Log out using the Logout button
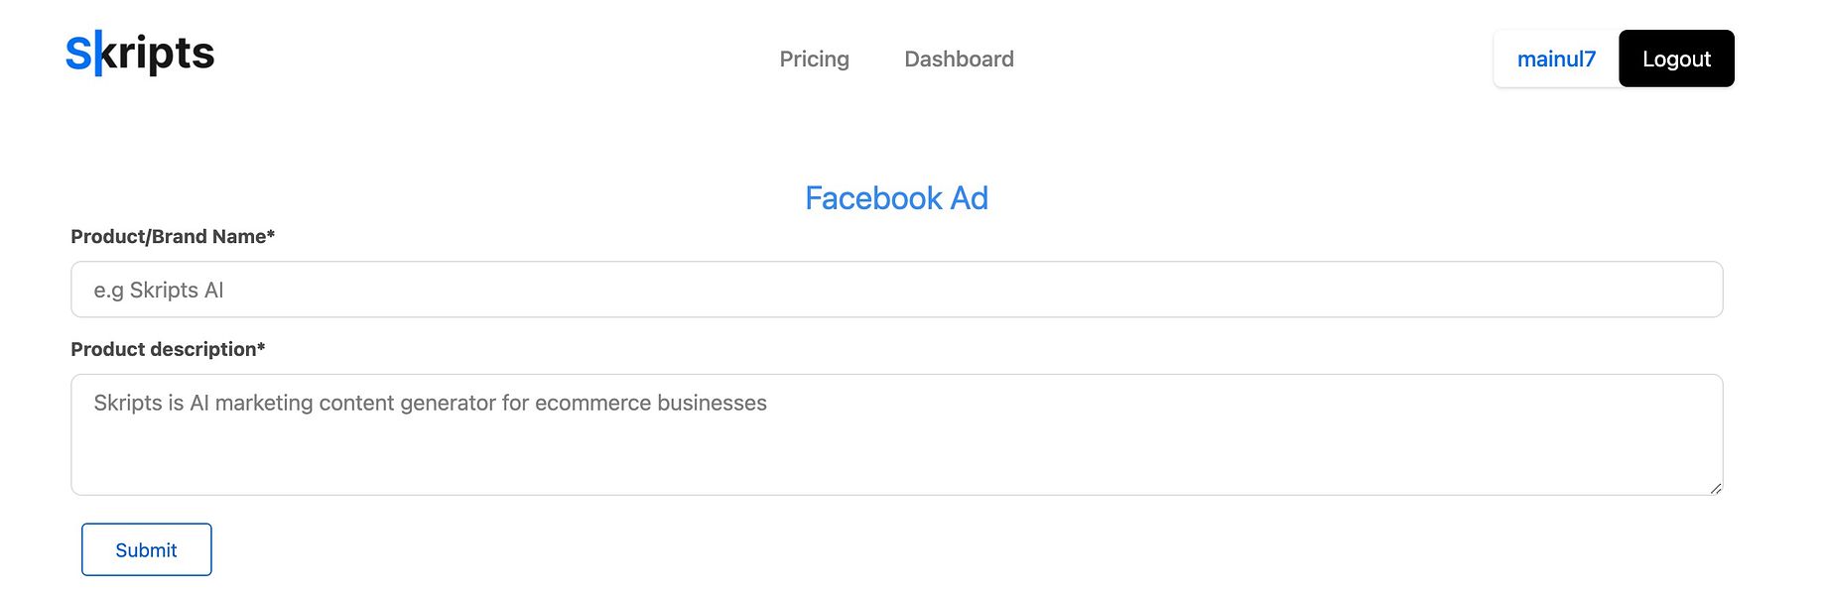 pos(1676,59)
